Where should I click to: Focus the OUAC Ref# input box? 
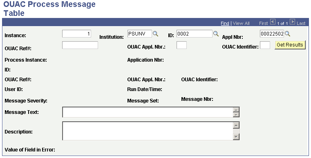[x=80, y=45]
